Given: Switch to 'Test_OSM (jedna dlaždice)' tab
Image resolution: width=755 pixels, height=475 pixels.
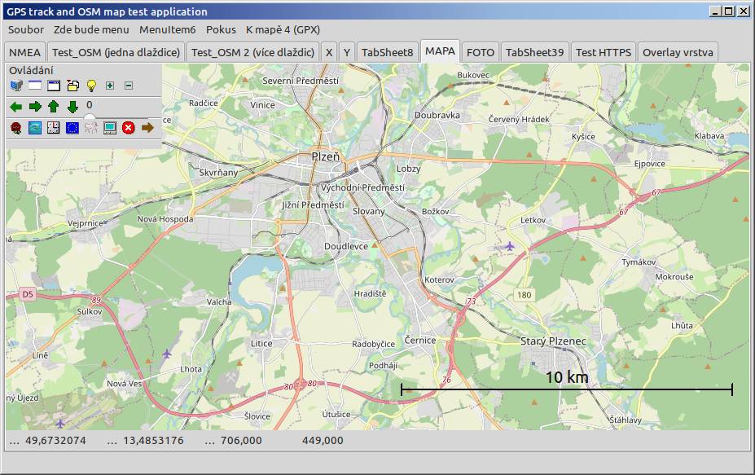Looking at the screenshot, I should [x=116, y=52].
